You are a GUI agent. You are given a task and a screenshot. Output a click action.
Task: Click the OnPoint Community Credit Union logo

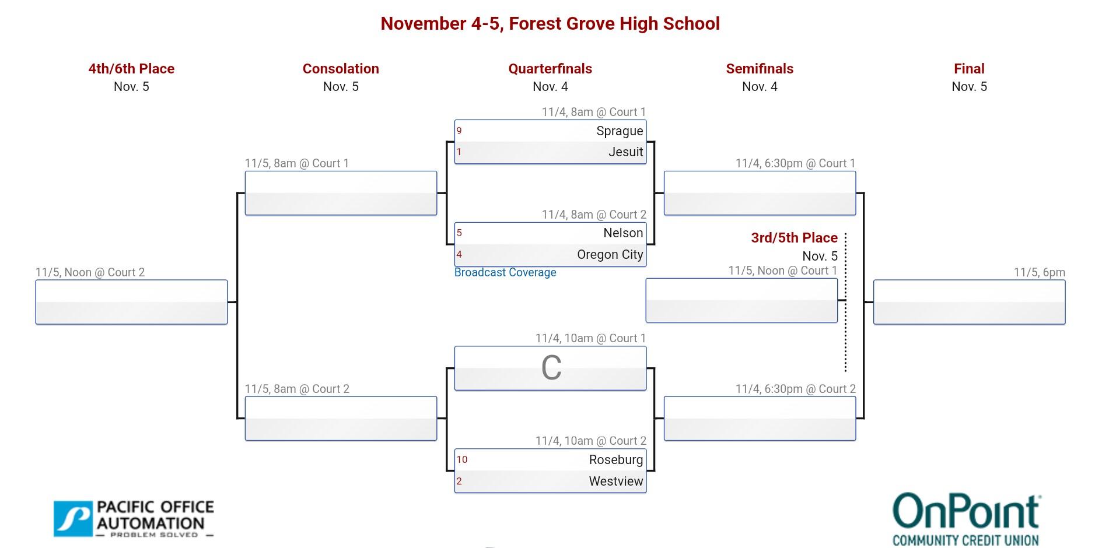[966, 520]
